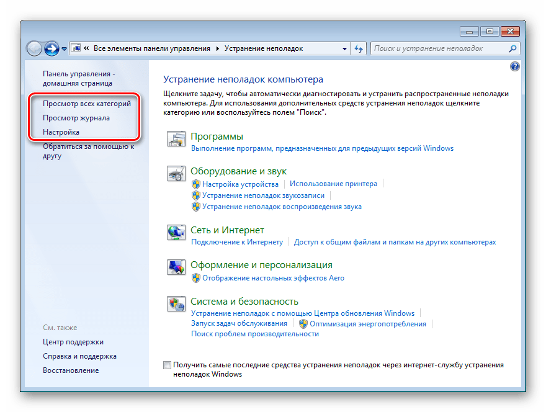546x412 pixels.
Task: Click Настройка устройства link
Action: (240, 184)
